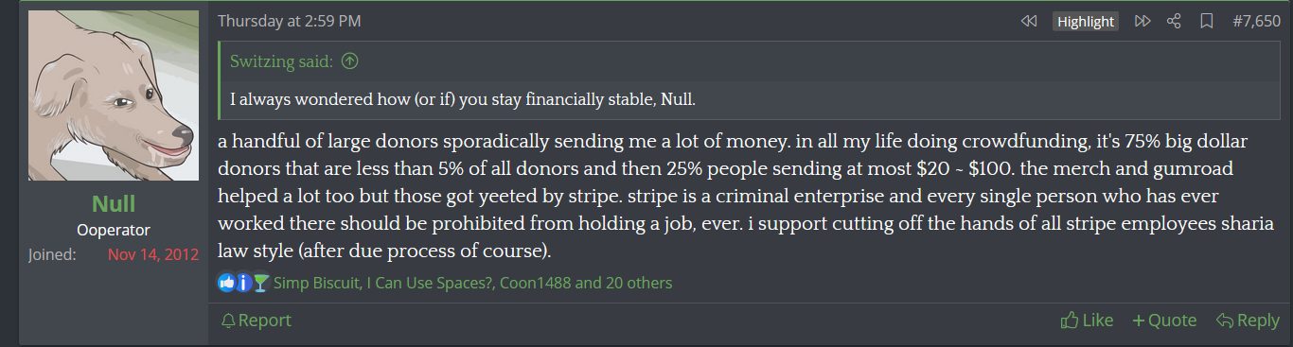Screen dimensions: 1293x347
Task: Open Null's dog avatar image
Action: click(114, 95)
